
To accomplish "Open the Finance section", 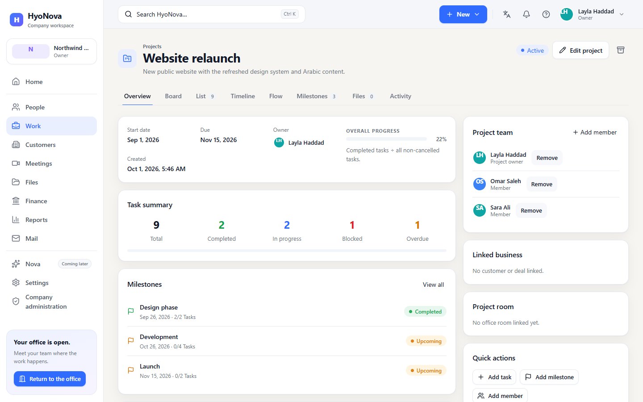I will pos(51,201).
